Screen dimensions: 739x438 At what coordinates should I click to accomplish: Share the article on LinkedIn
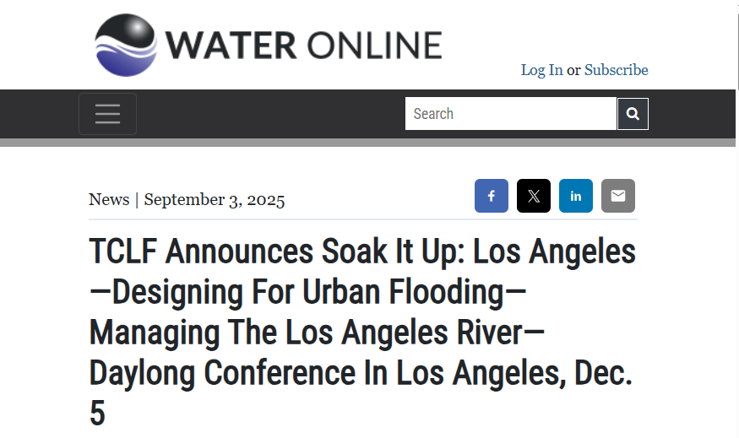pyautogui.click(x=575, y=196)
